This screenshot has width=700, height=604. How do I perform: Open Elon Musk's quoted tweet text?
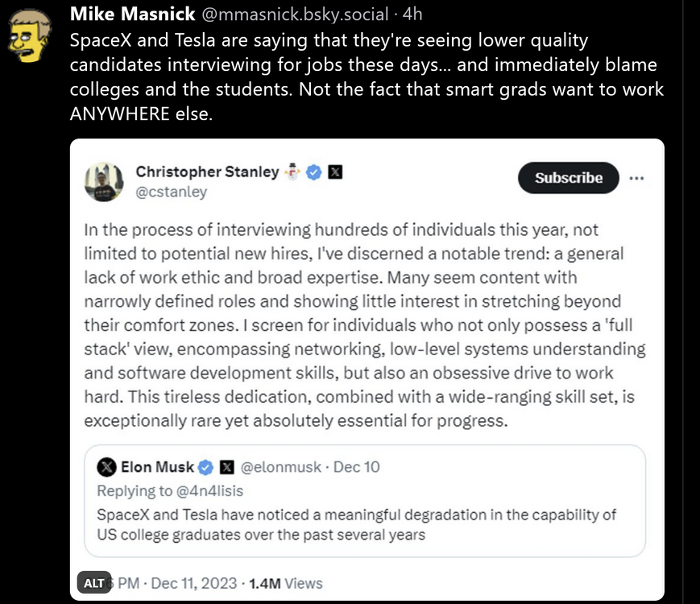(356, 523)
